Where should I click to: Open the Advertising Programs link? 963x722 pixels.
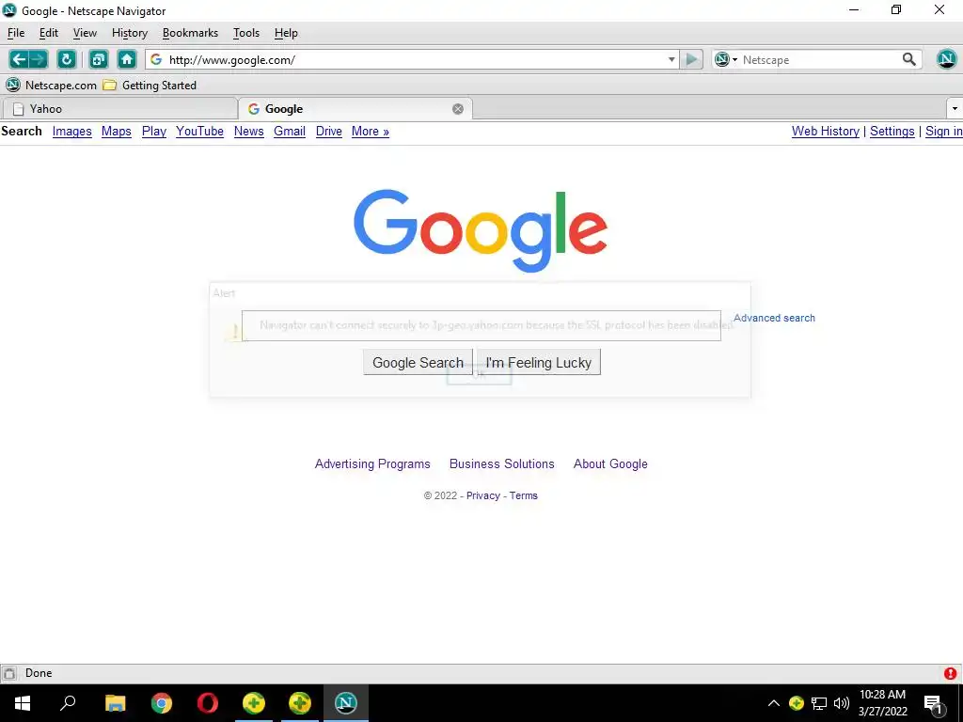point(372,464)
